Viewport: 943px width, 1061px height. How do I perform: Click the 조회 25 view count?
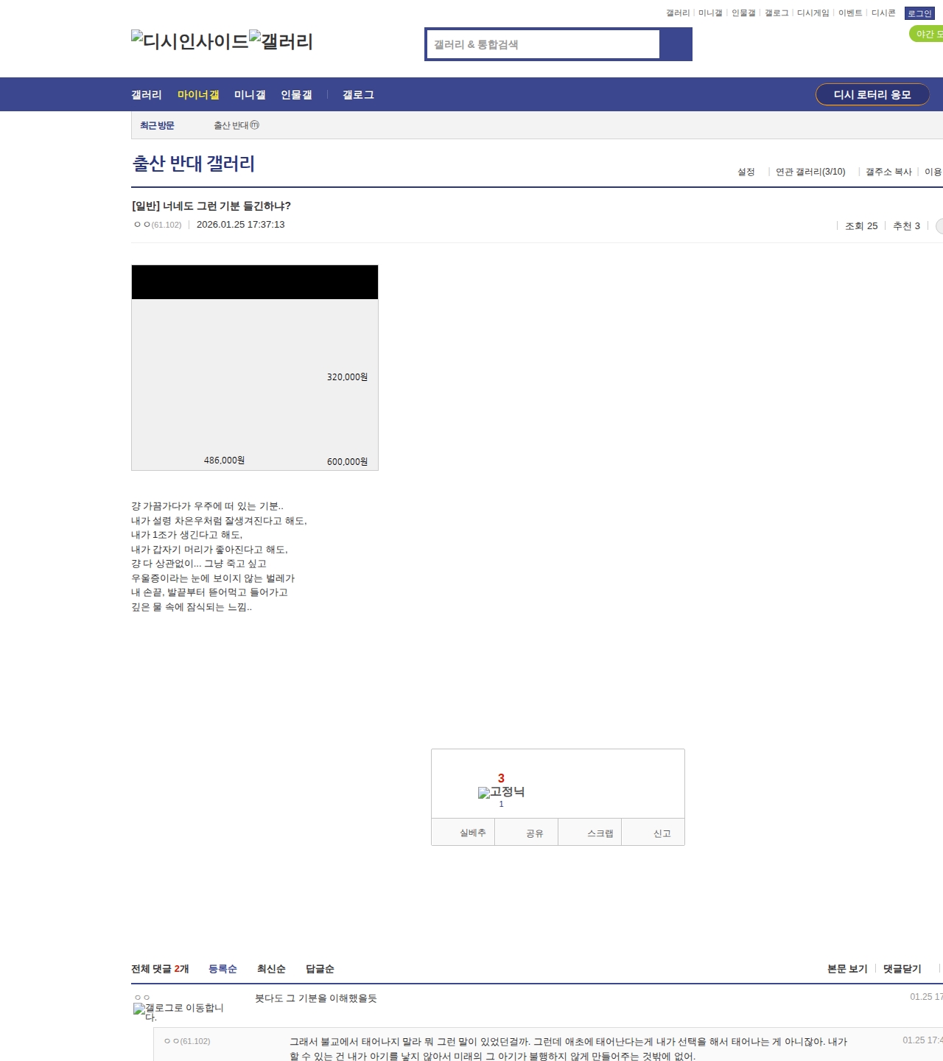click(x=861, y=226)
